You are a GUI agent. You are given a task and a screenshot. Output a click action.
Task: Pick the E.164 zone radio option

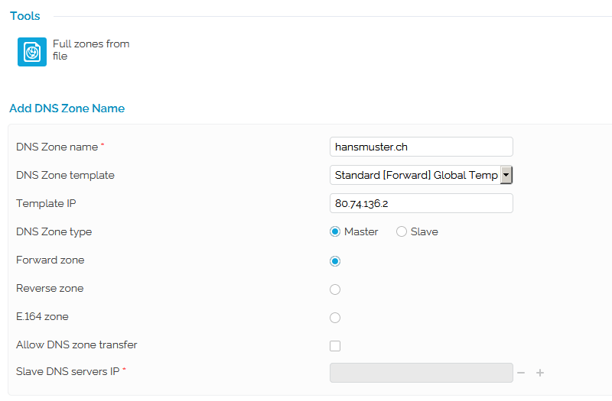coord(335,318)
